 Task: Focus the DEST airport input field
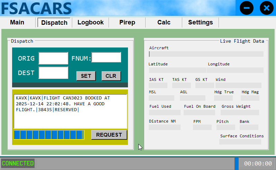tap(53, 73)
